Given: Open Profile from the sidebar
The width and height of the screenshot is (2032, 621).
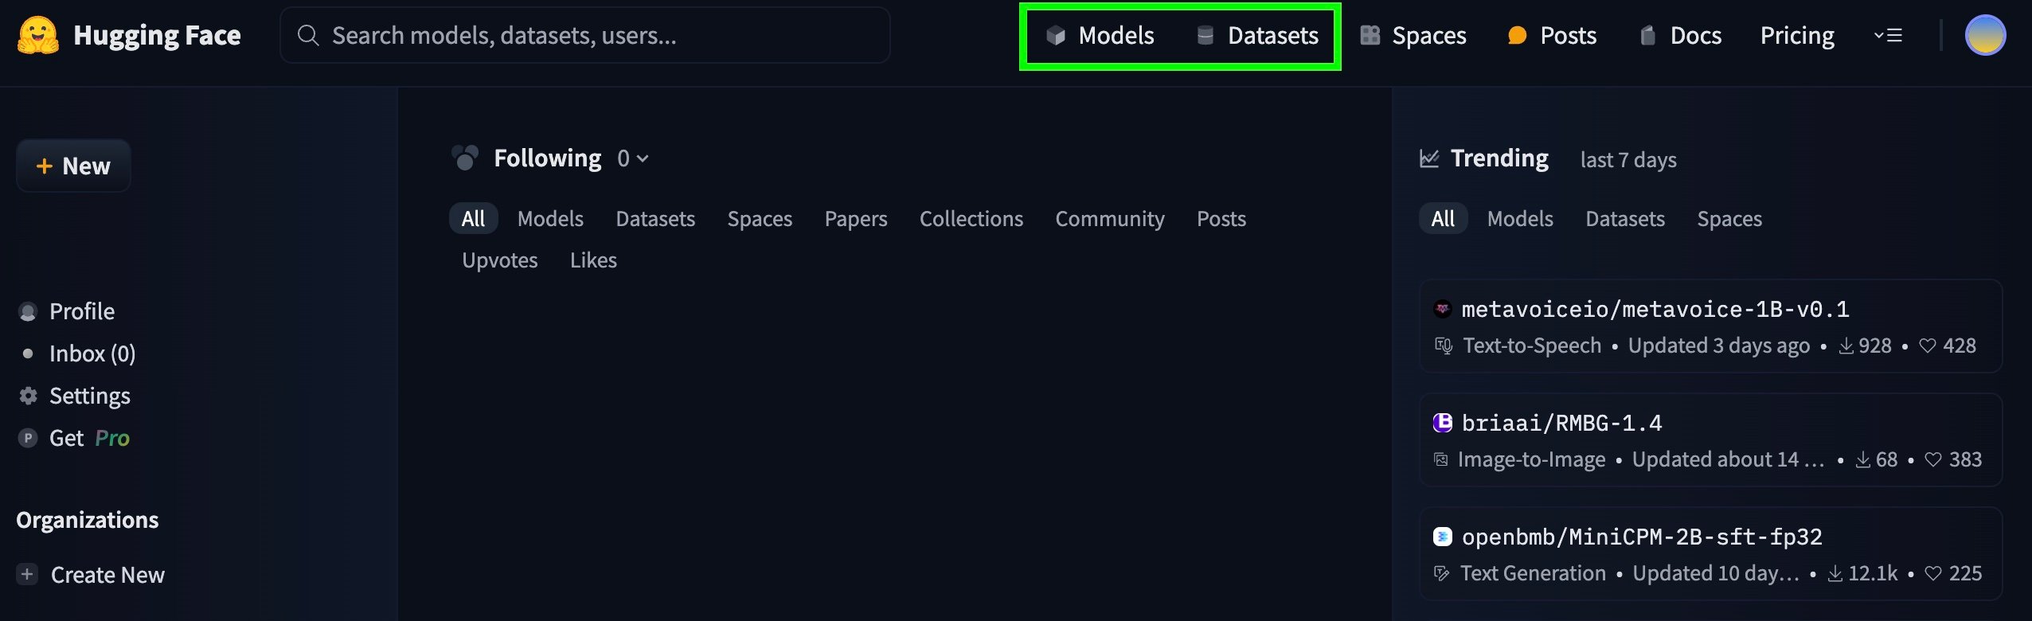Looking at the screenshot, I should [x=67, y=311].
